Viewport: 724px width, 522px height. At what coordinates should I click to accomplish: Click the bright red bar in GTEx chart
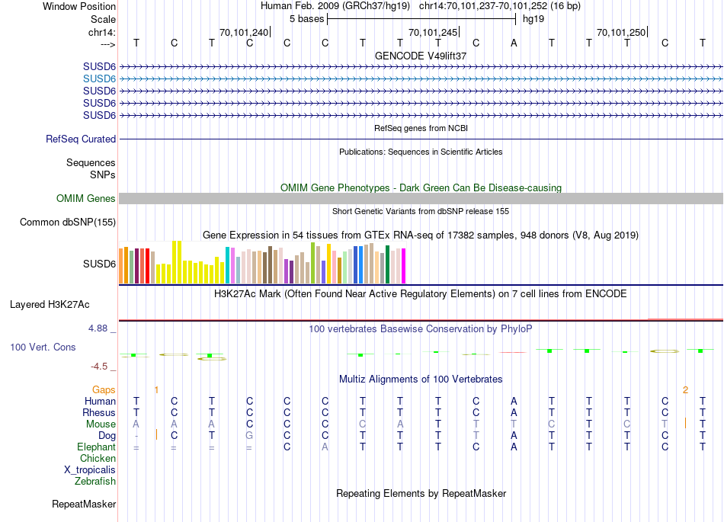point(147,266)
